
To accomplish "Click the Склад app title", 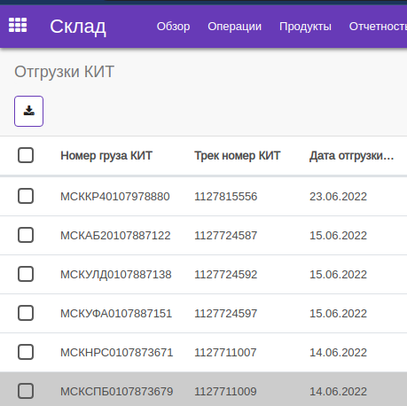I will [x=78, y=27].
